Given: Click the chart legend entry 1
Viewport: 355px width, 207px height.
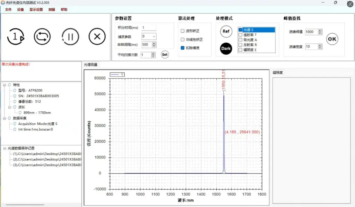Looking at the screenshot, I should coord(117,75).
